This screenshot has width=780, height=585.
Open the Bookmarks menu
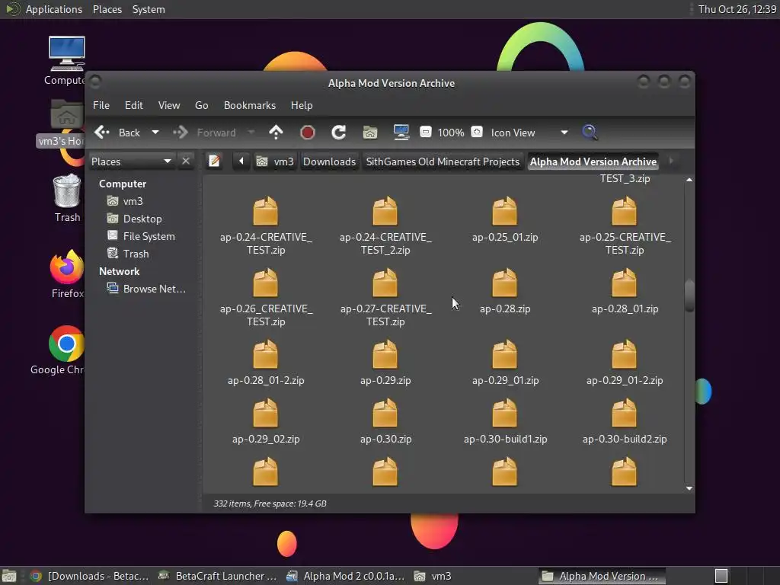249,105
